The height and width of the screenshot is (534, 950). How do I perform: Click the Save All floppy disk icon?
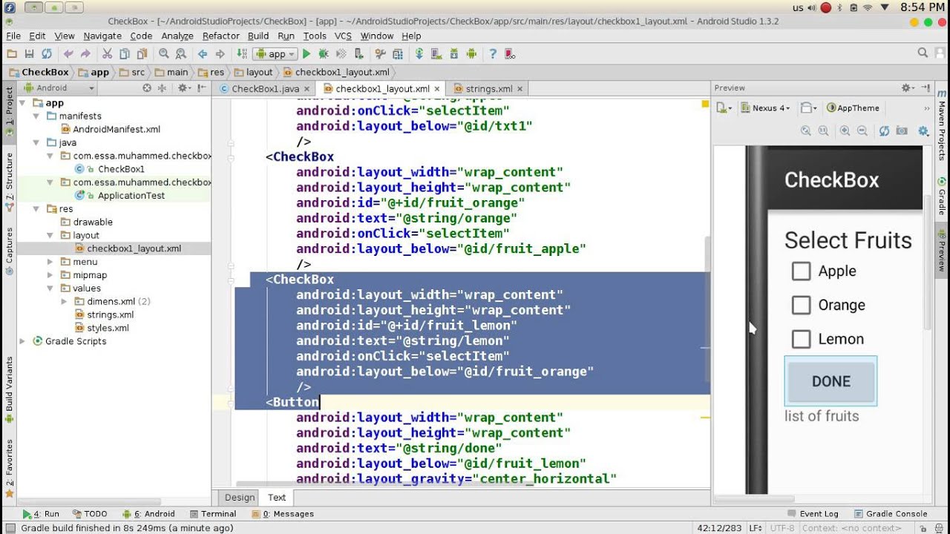point(29,54)
